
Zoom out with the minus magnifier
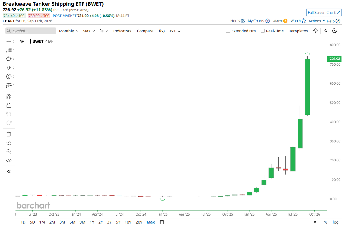click(9, 152)
